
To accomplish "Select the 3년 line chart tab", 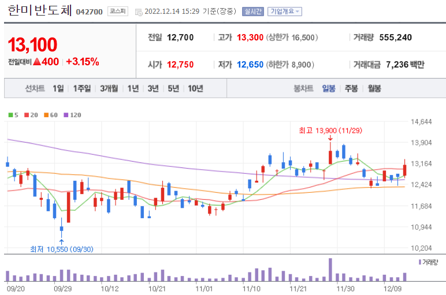I will coord(153,89).
